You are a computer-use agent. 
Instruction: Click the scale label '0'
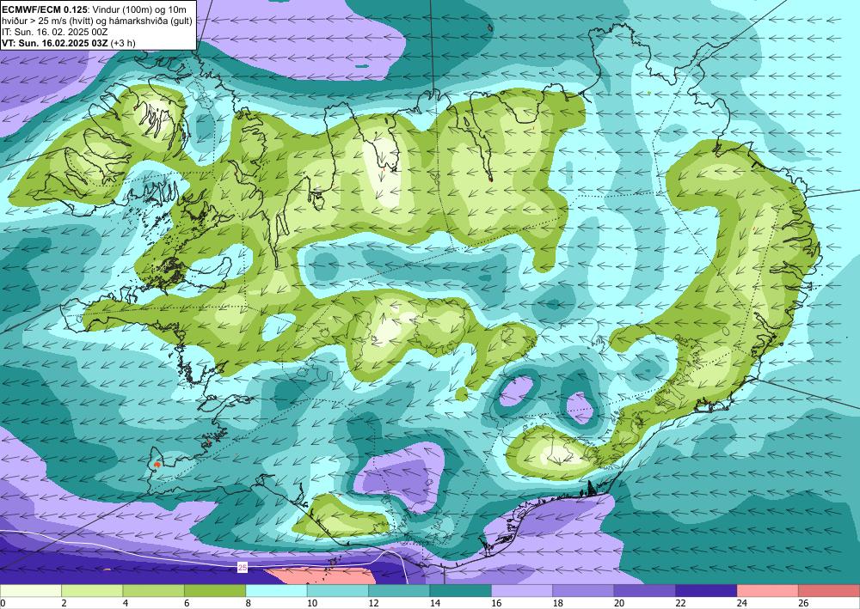3,603
